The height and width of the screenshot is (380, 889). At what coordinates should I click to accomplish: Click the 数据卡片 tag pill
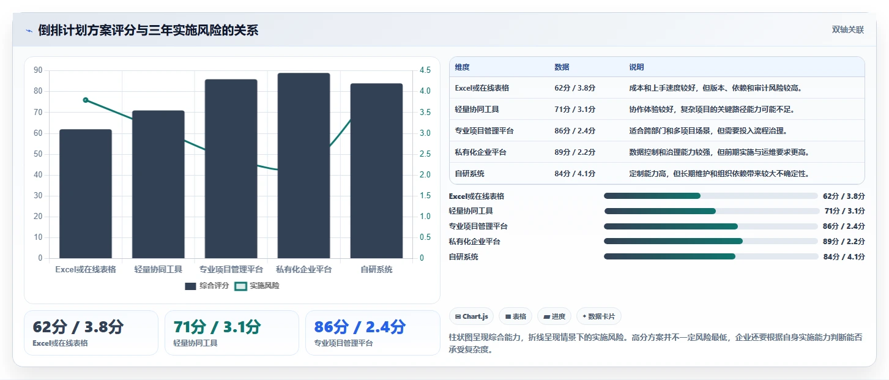tap(598, 316)
